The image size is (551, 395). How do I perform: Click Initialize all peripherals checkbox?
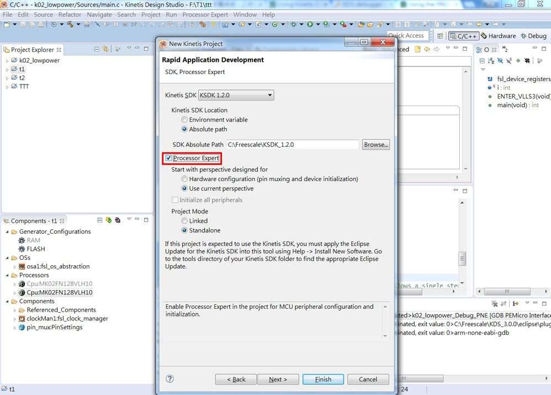click(174, 200)
